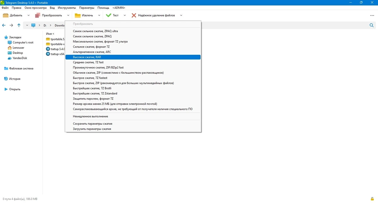Image resolution: width=378 pixels, height=203 pixels.
Task: Click the Computer's root bookmark label
Action: point(23,42)
